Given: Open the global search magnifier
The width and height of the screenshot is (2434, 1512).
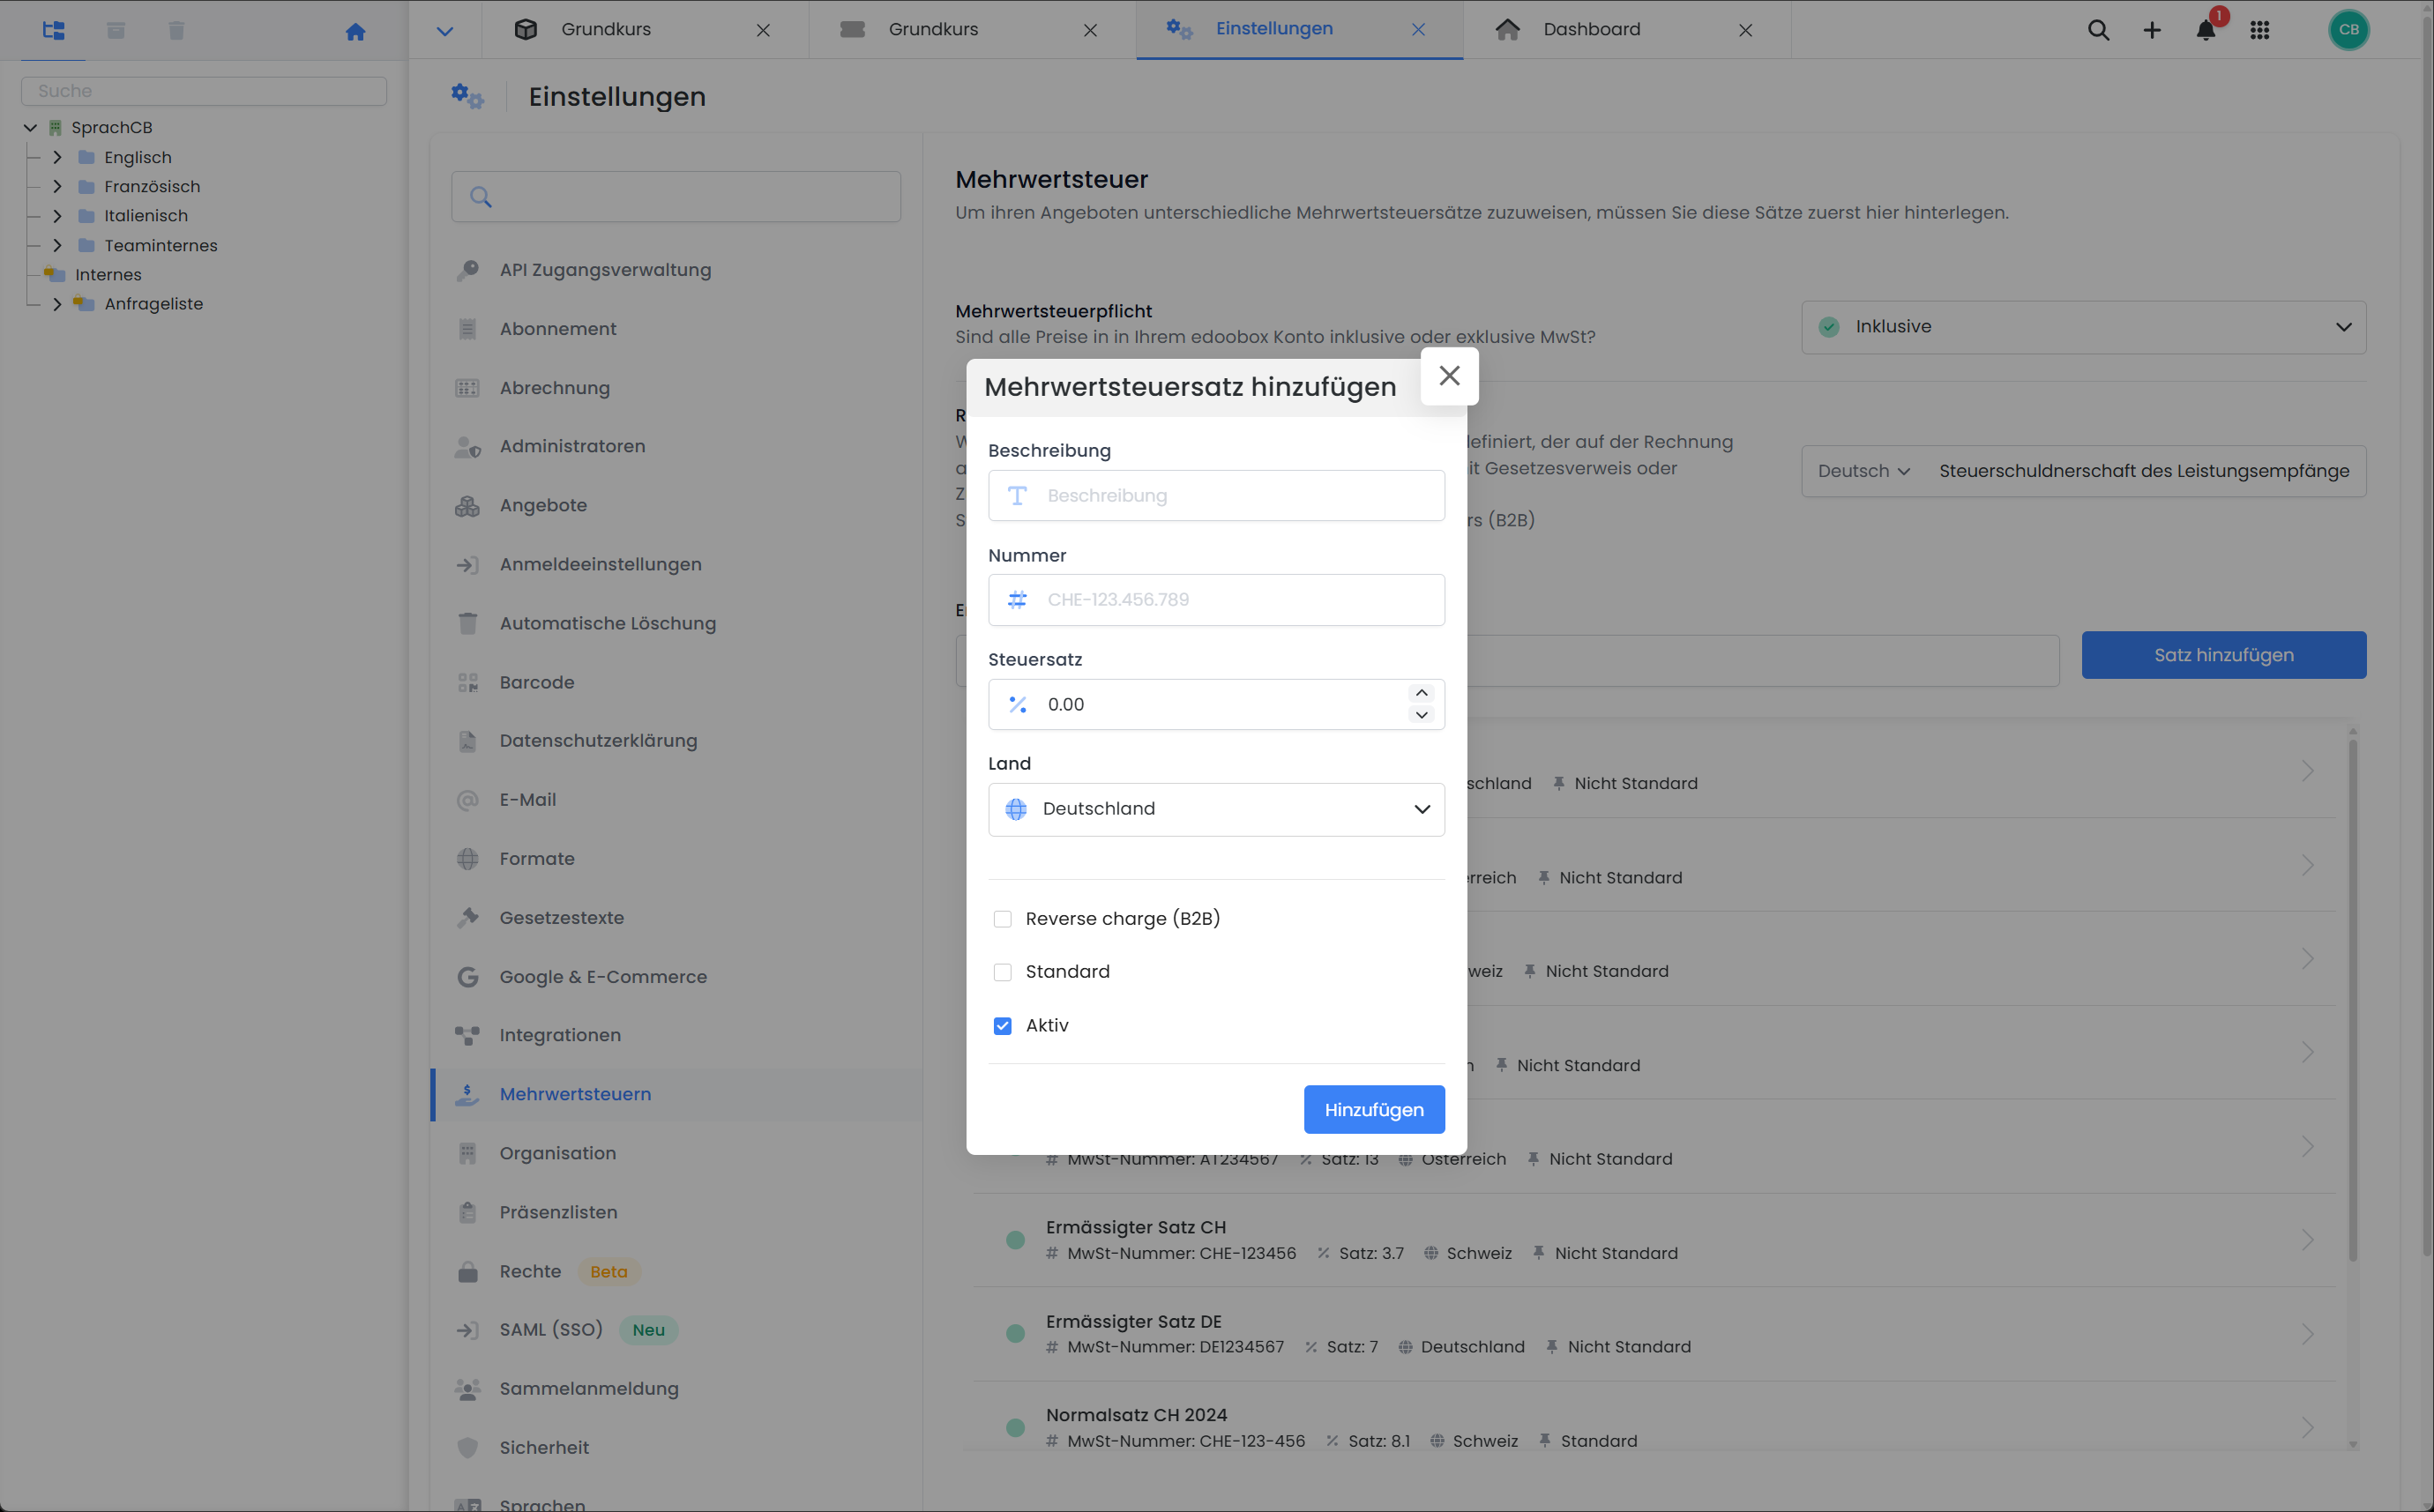Looking at the screenshot, I should click(2098, 30).
